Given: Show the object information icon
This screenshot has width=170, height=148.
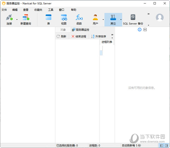Looking at the screenshot, I should [139, 30].
